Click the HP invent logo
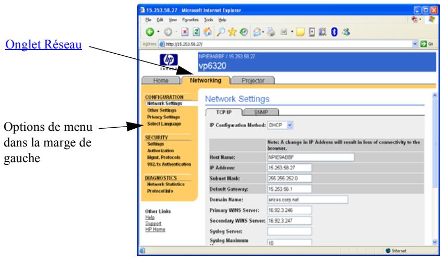Screen dimensions: 441x257 pyautogui.click(x=169, y=62)
